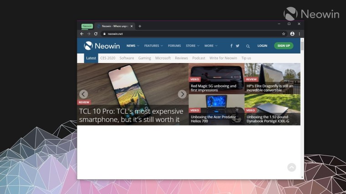This screenshot has height=194, width=346.
Task: Minimize the Chrome window
Action: pos(279,24)
